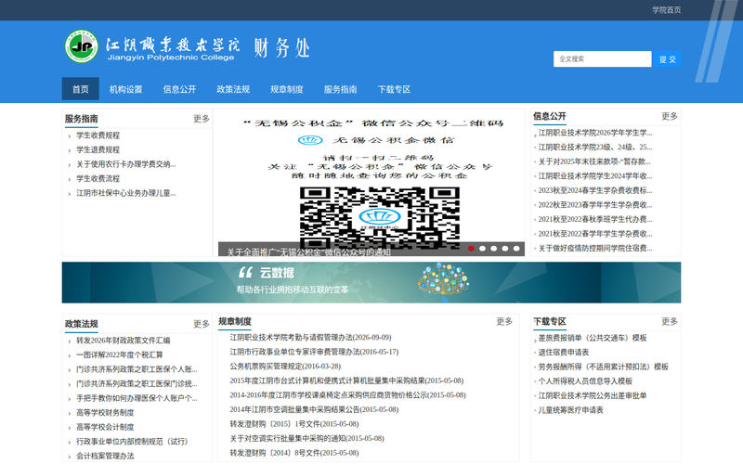Open 学生收费流程 link
The width and height of the screenshot is (743, 464).
coord(98,178)
